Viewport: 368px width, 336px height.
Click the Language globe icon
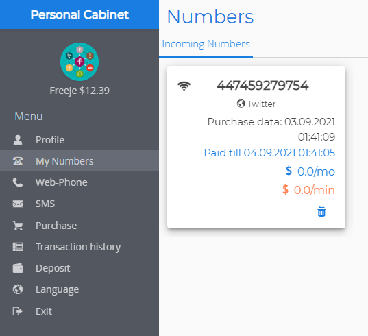click(18, 289)
